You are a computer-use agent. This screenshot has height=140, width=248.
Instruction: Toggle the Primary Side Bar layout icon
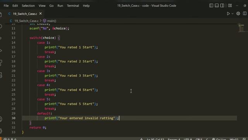coord(211,5)
